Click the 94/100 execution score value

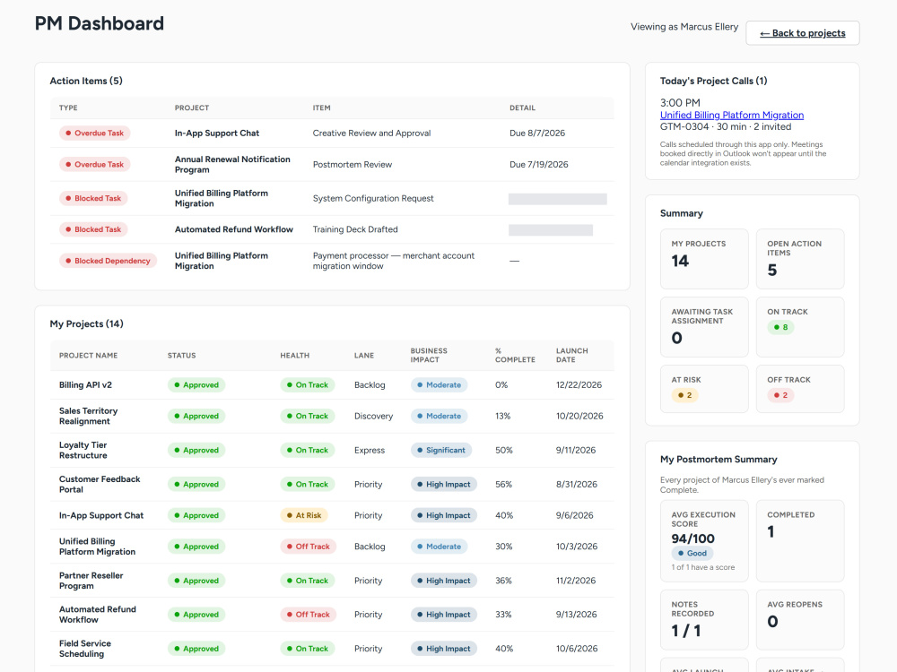[692, 538]
